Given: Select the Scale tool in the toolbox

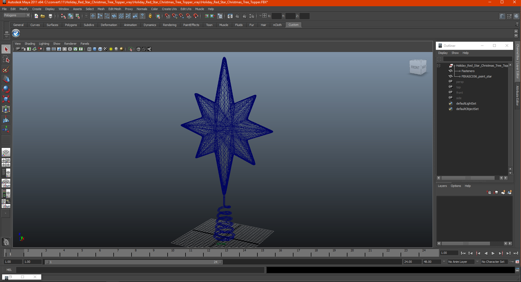Looking at the screenshot, I should (x=6, y=99).
